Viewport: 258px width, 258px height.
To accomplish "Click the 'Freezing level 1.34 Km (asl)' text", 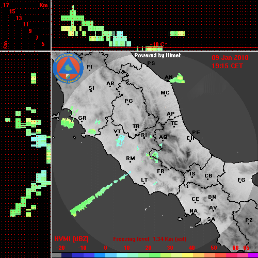I will coord(150,239).
